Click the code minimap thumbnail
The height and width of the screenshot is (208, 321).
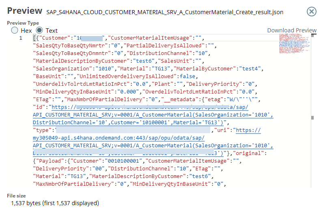coord(294,43)
